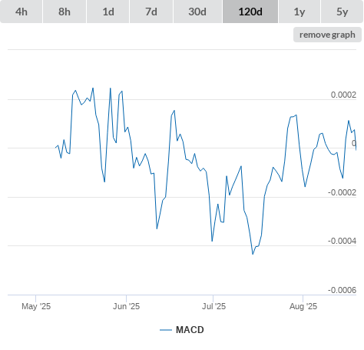
Task: Click the blue MACD legend line swatch
Action: 166,330
